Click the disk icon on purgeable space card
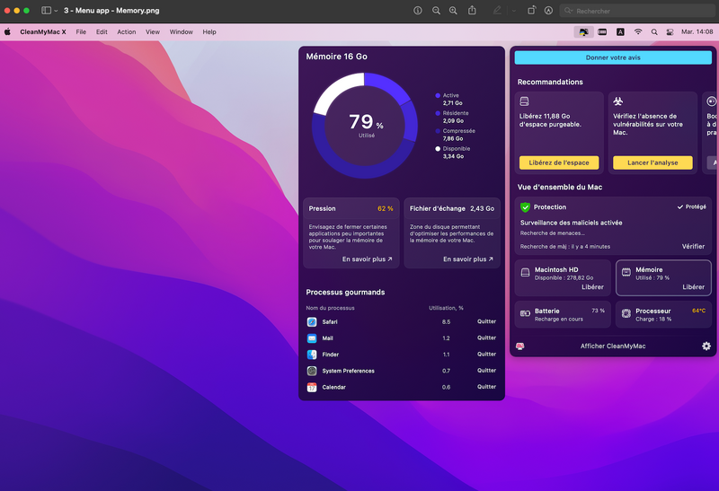Screen dimensions: 719x491 (524, 101)
